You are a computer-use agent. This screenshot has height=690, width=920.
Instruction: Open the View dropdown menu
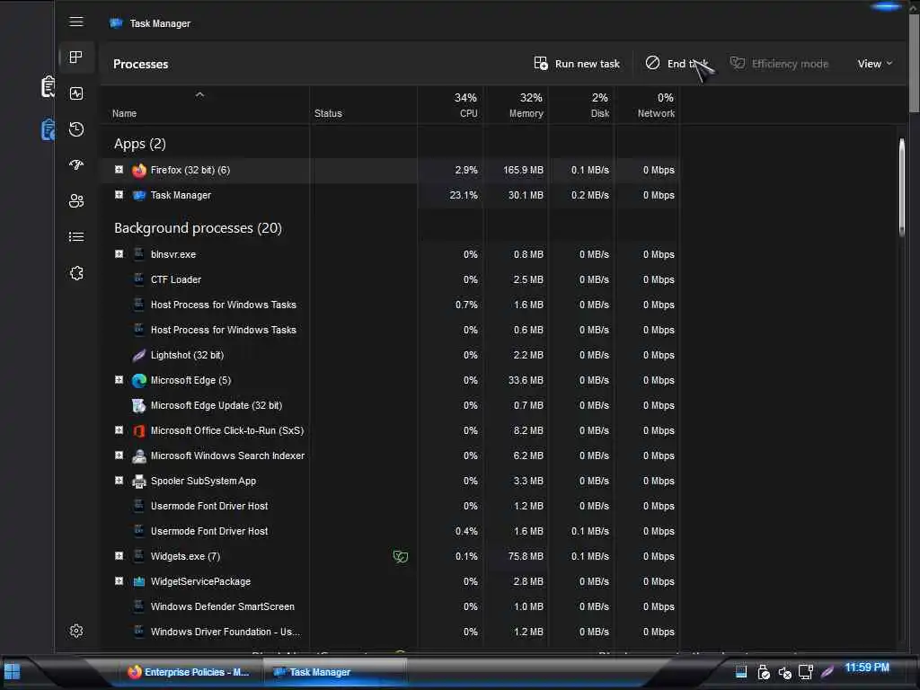coord(875,64)
